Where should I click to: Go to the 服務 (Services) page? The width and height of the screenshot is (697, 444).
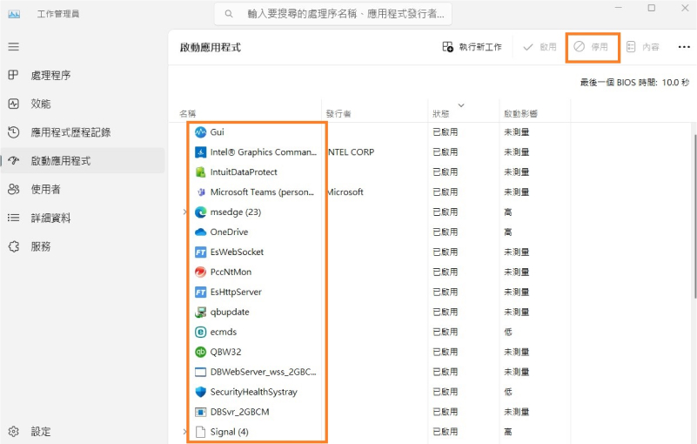coord(40,246)
